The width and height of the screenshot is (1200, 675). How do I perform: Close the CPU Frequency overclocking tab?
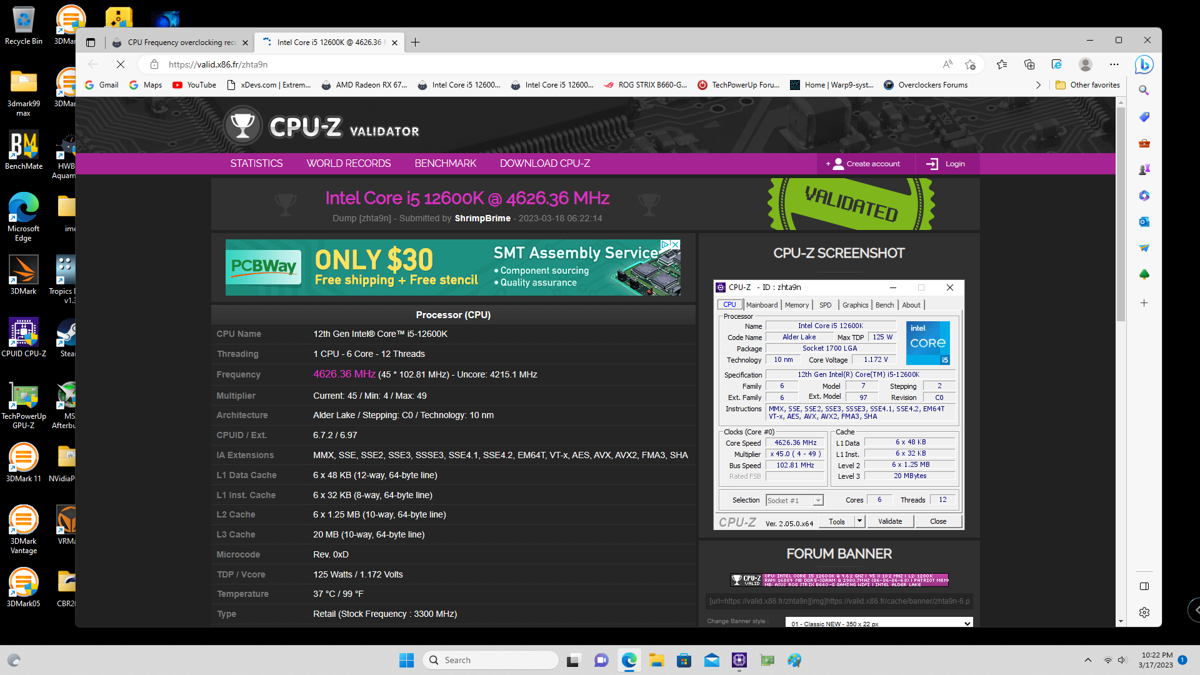click(x=245, y=42)
